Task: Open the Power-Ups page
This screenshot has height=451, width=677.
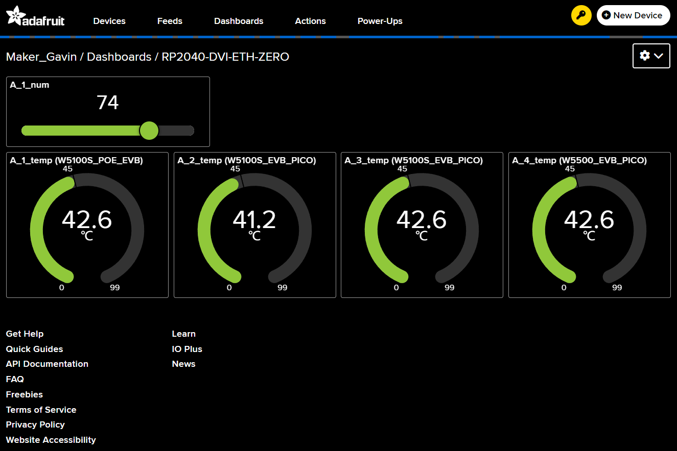Action: click(380, 21)
